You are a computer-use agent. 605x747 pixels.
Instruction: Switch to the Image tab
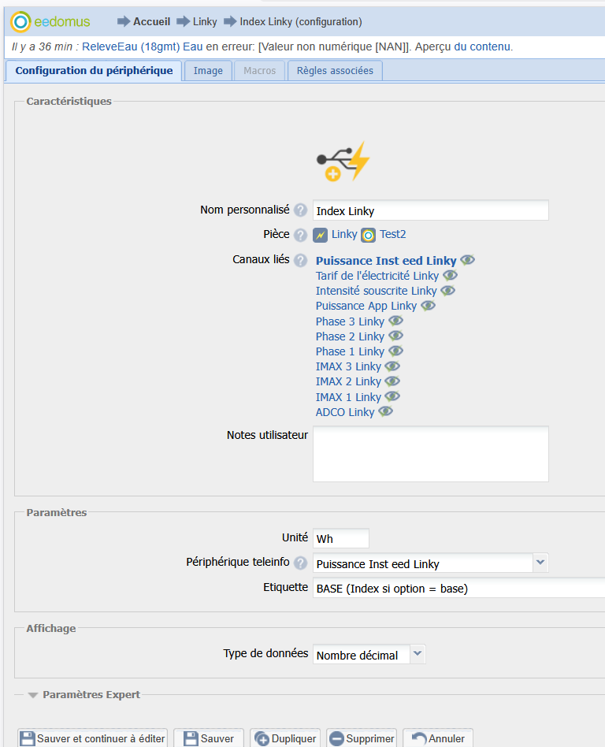coord(208,71)
